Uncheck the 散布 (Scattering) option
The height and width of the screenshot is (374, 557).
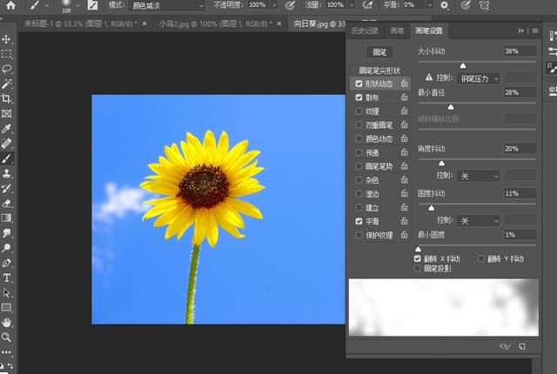(359, 97)
